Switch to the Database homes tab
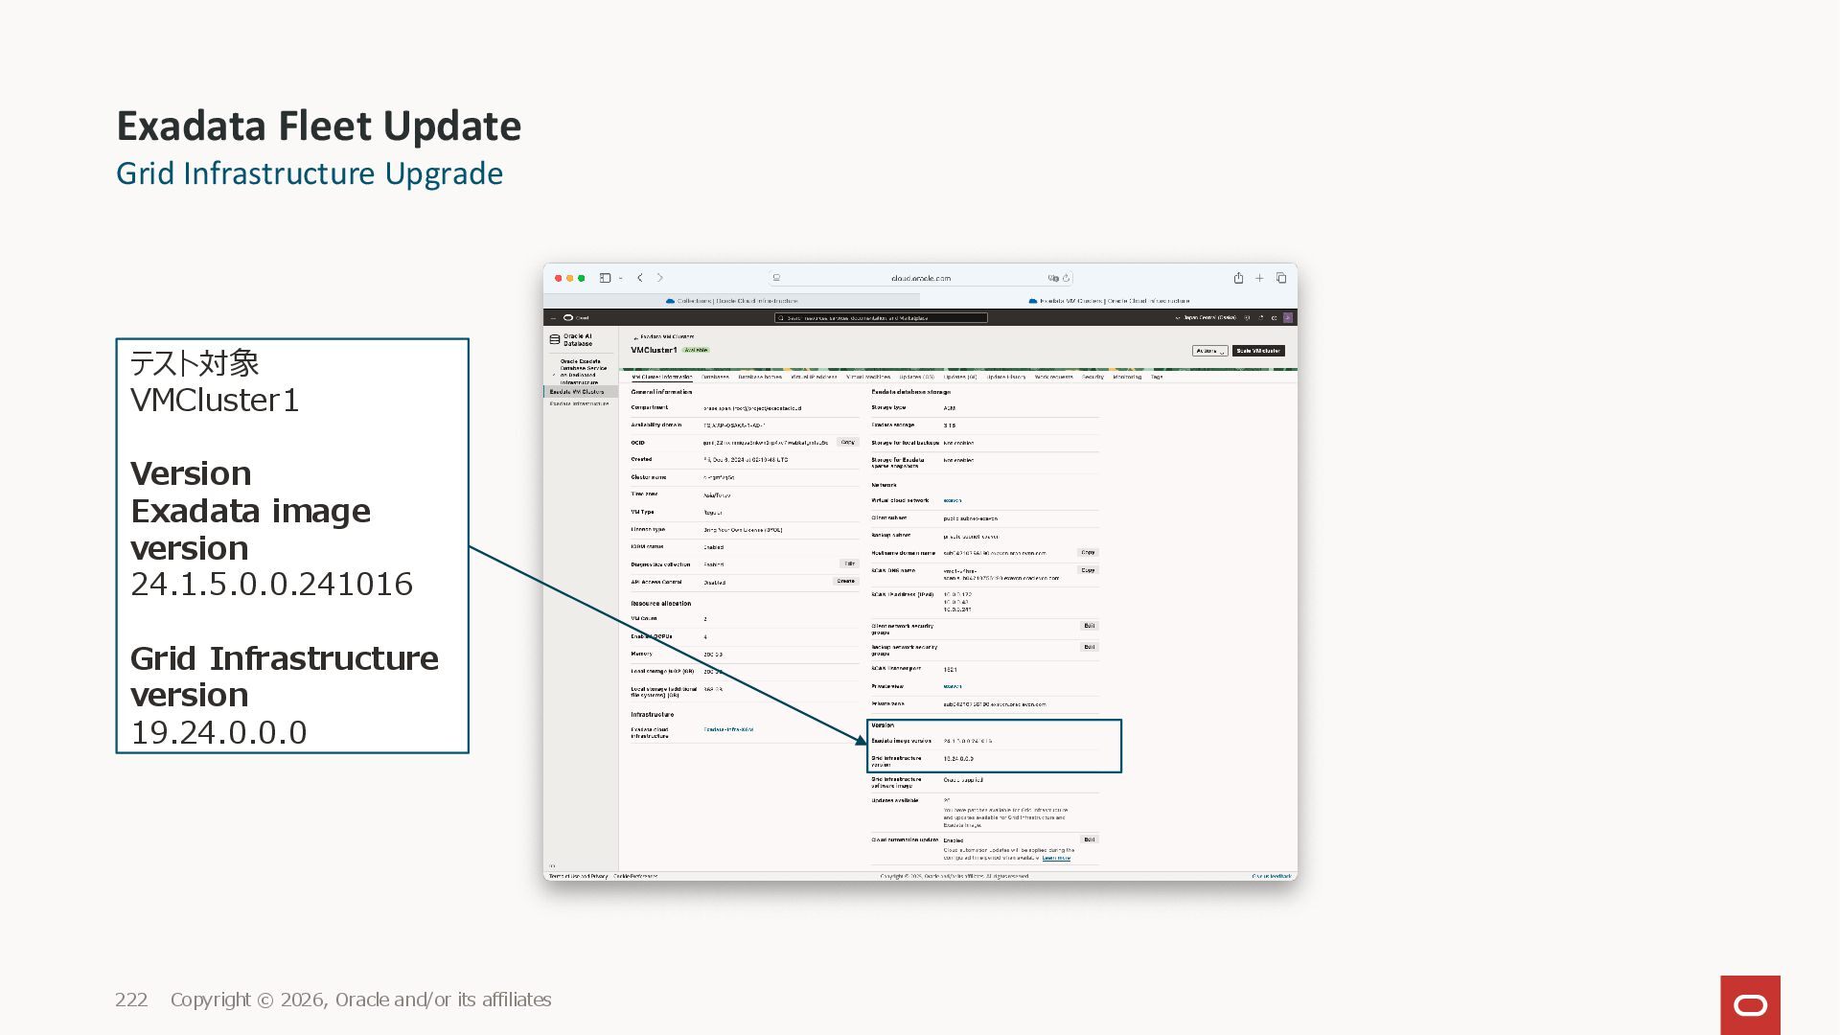The width and height of the screenshot is (1840, 1035). [760, 377]
